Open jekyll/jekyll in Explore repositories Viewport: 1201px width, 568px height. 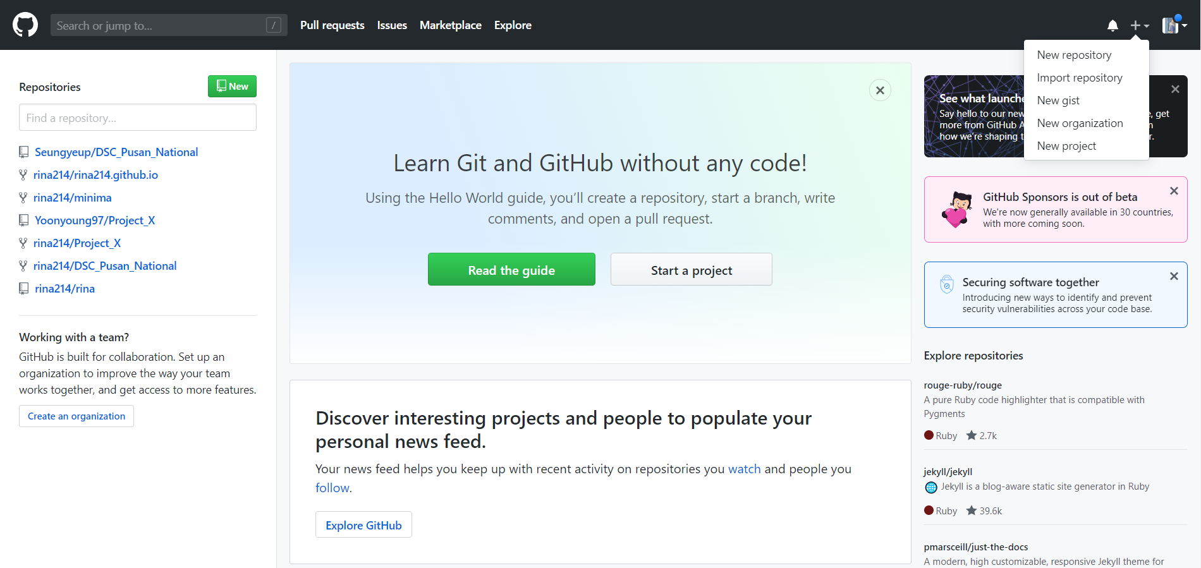(x=948, y=472)
